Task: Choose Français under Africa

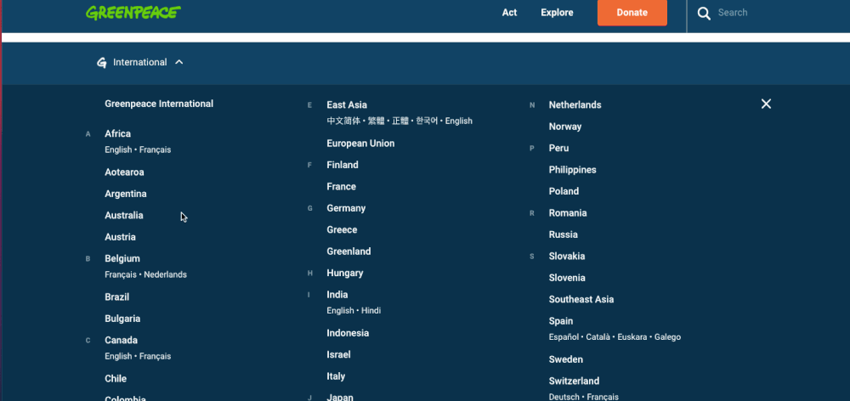Action: (x=155, y=150)
